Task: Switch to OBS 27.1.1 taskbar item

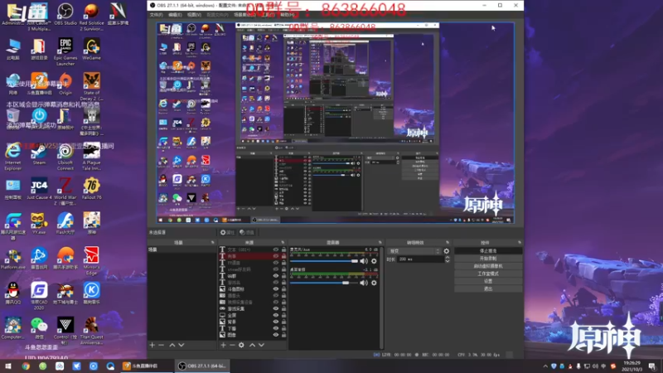Action: (x=202, y=366)
